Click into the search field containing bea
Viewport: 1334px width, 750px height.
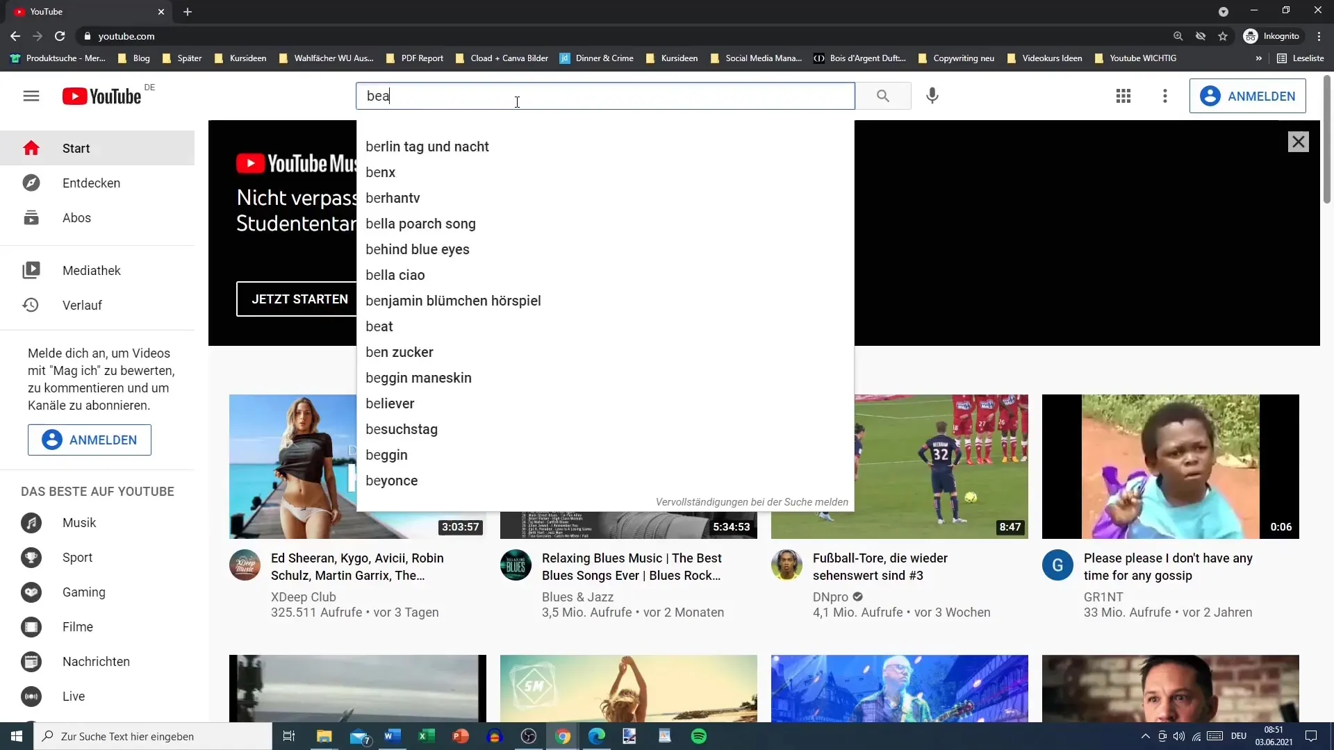(605, 96)
